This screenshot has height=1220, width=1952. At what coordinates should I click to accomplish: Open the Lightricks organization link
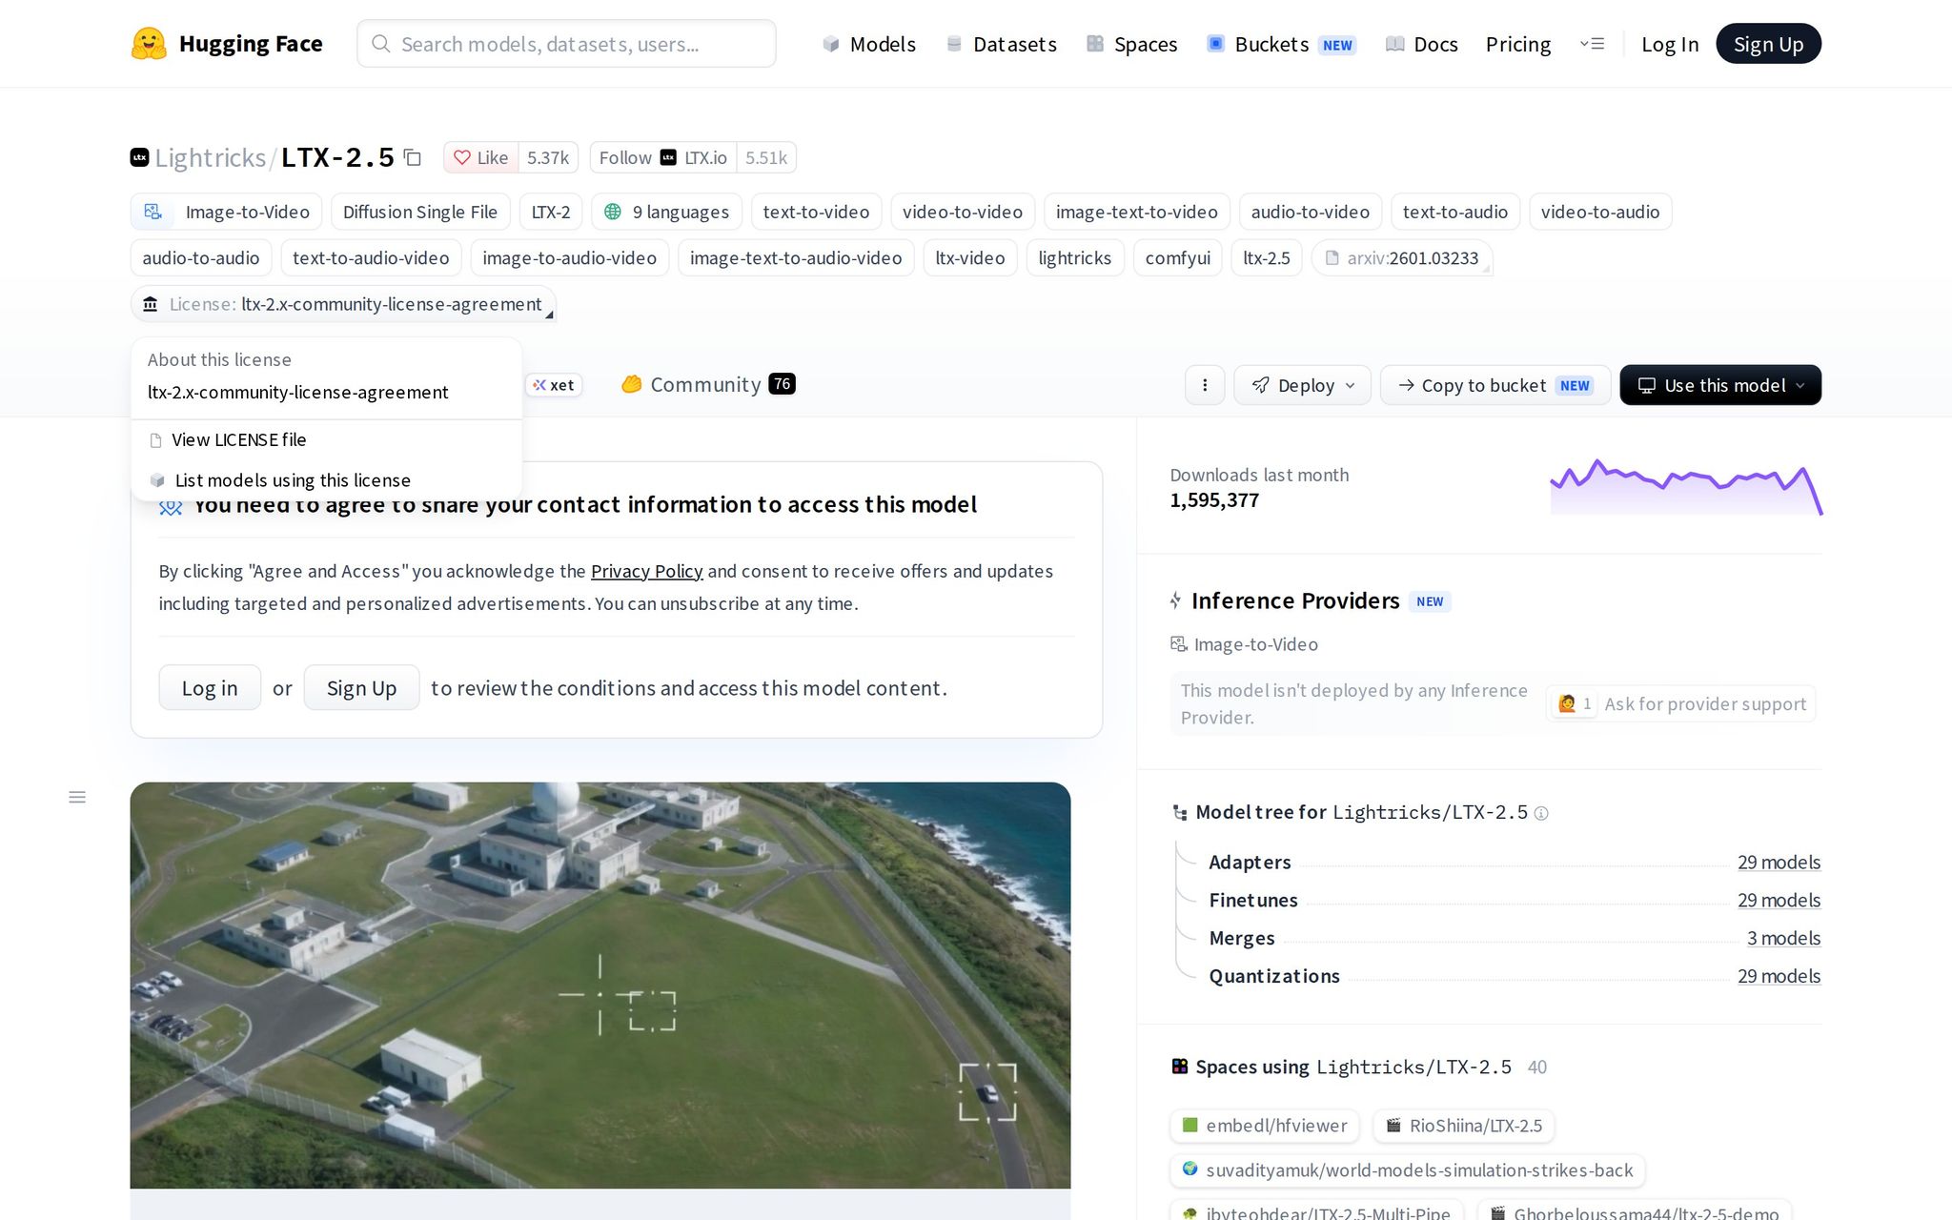click(210, 157)
